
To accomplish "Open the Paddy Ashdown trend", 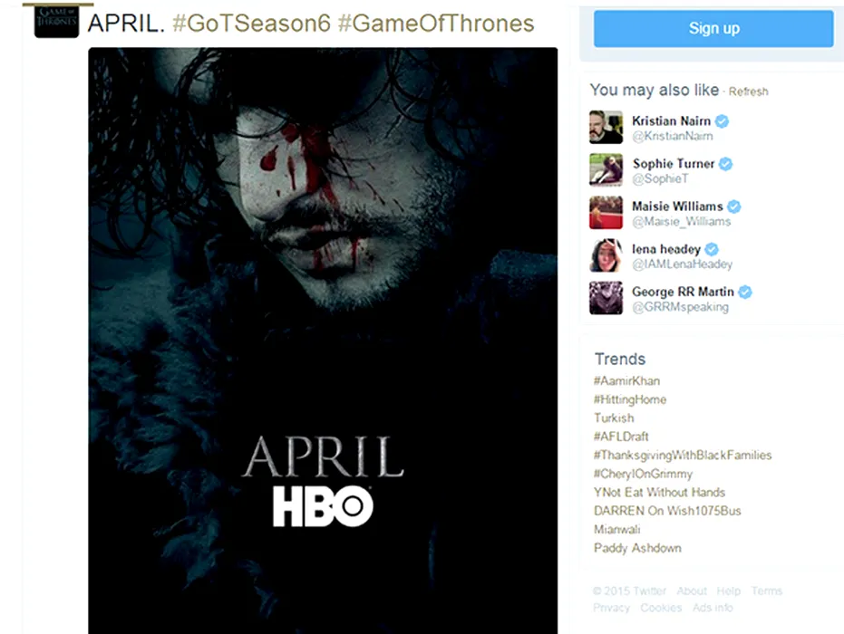I will click(637, 548).
